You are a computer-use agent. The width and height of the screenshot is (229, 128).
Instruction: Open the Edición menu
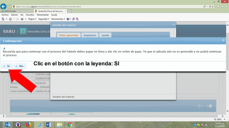14,15
